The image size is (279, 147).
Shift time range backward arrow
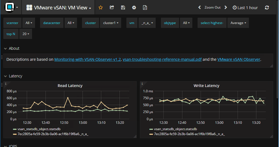tap(200, 7)
